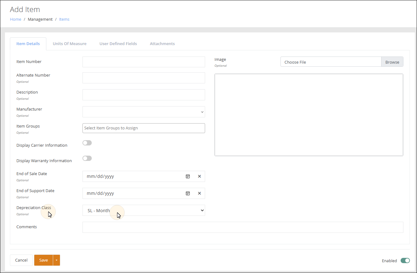The height and width of the screenshot is (273, 417).
Task: Open the End of Sale Date calendar picker
Action: point(187,176)
